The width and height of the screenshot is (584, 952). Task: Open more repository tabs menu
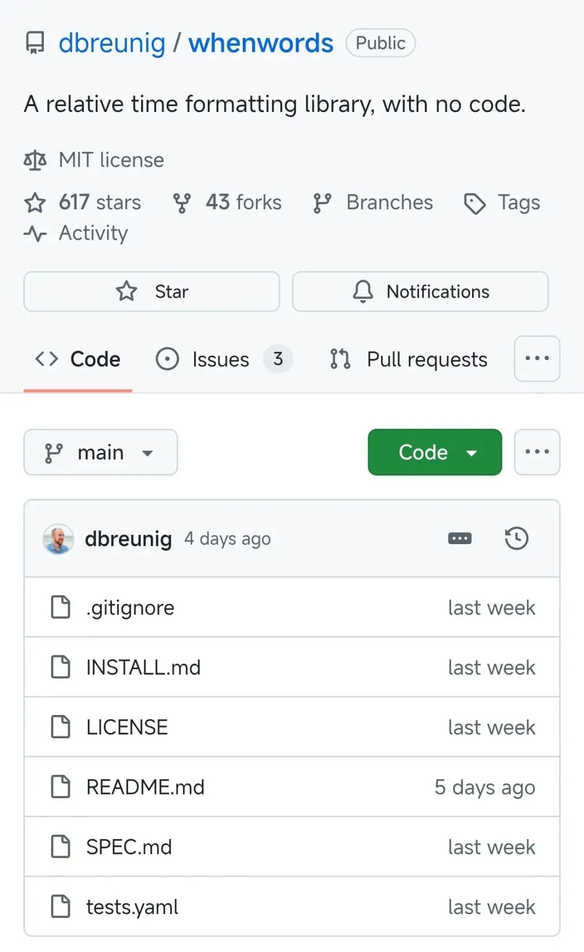[x=537, y=359]
